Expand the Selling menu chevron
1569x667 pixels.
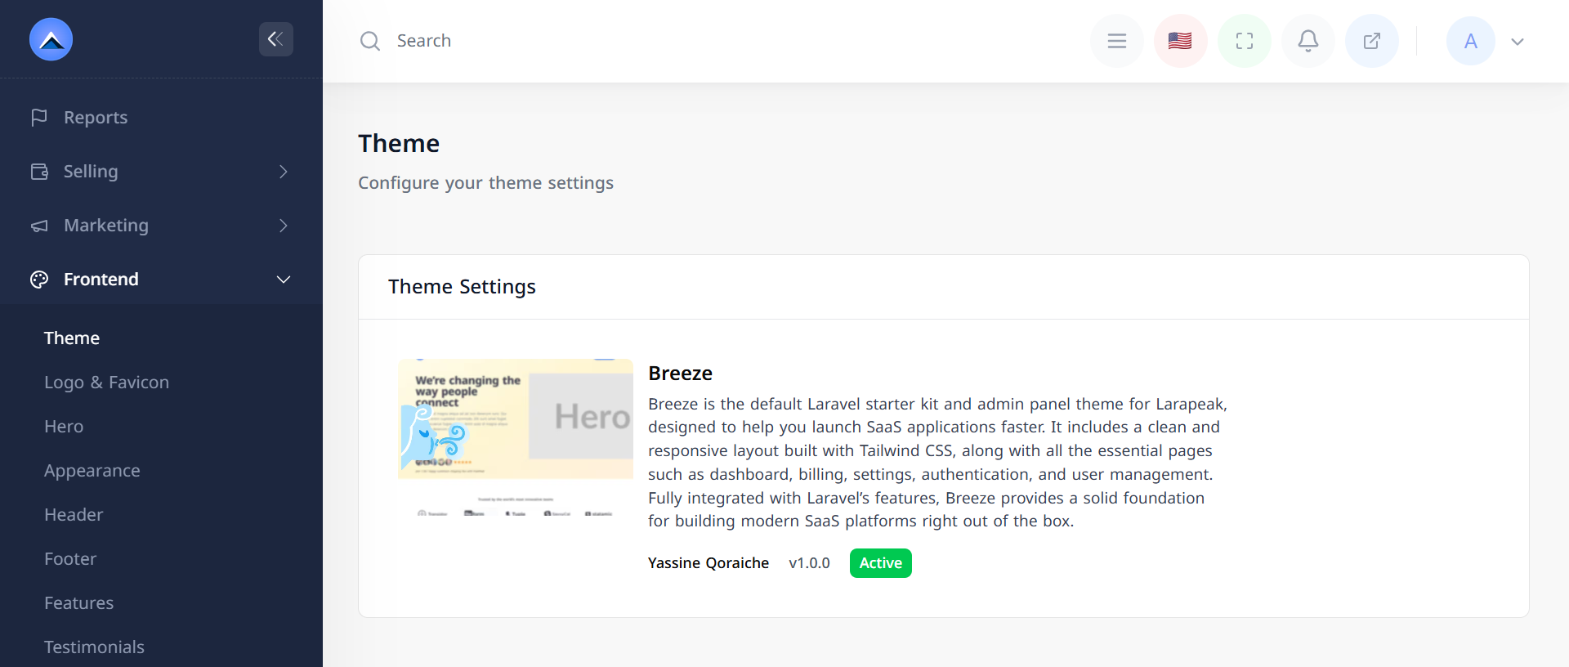click(283, 172)
